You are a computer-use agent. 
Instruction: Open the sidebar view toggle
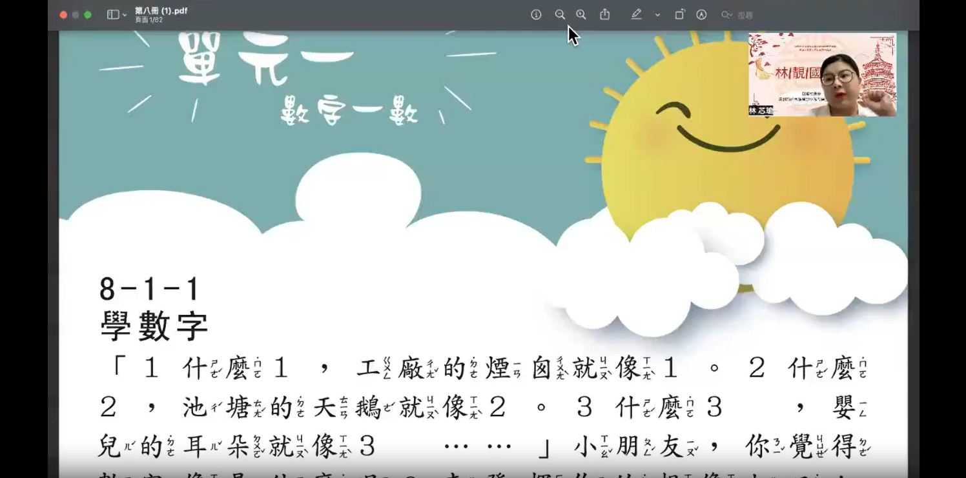(113, 15)
